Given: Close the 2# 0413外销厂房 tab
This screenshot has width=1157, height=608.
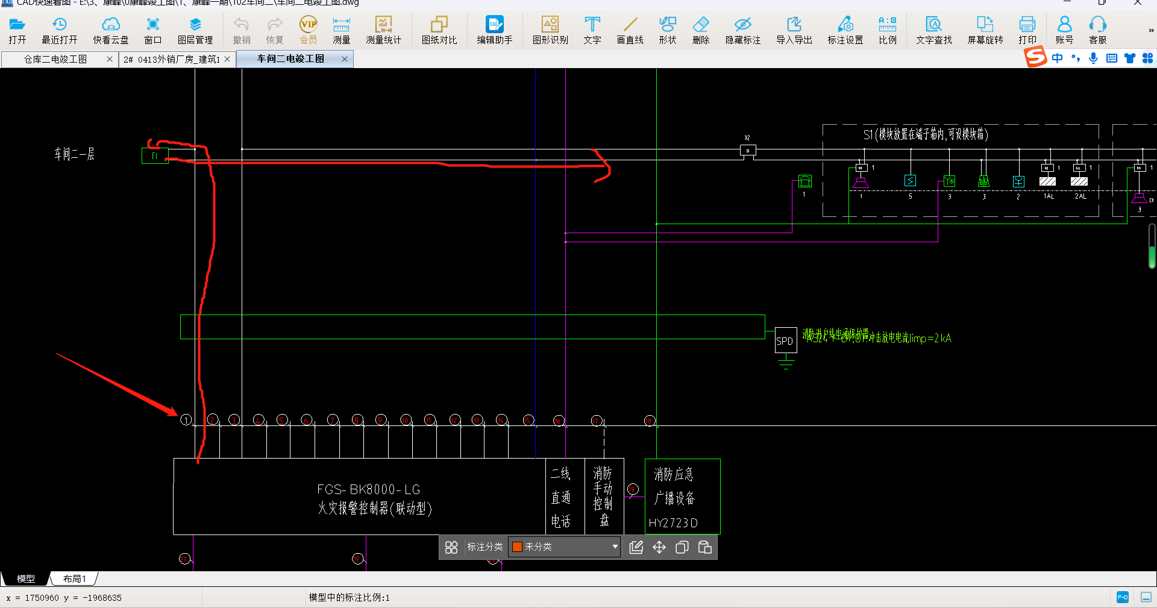Looking at the screenshot, I should [227, 59].
